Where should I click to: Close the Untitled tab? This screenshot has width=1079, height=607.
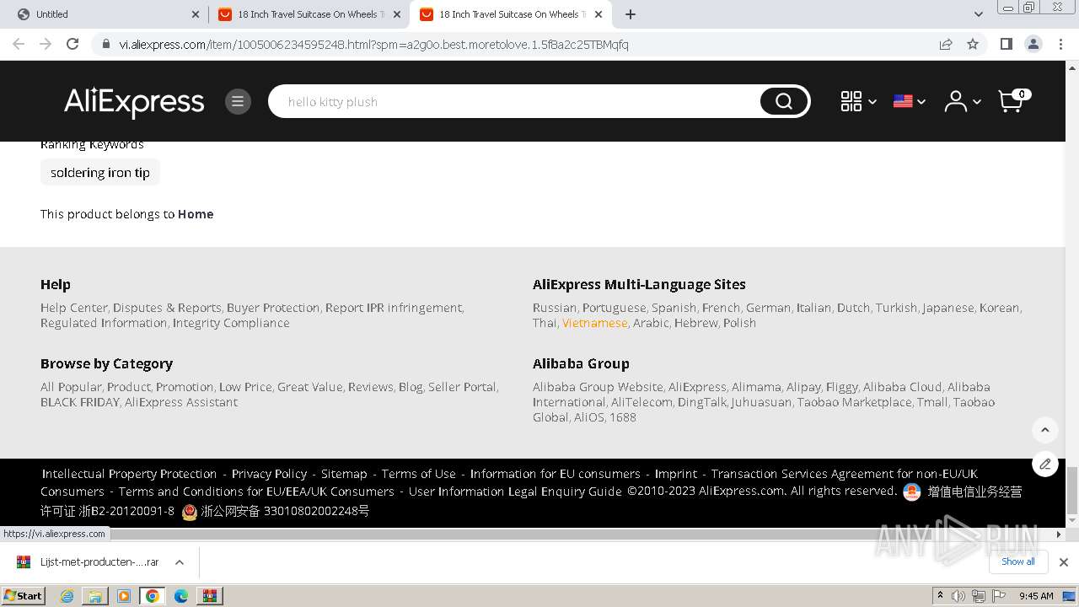coord(196,14)
